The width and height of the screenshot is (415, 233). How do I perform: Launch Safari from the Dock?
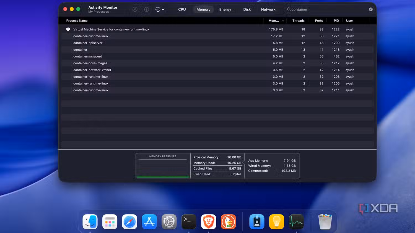[129, 222]
